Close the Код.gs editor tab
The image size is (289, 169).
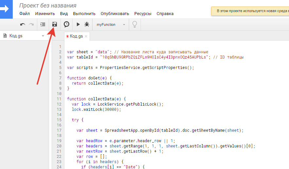86,36
